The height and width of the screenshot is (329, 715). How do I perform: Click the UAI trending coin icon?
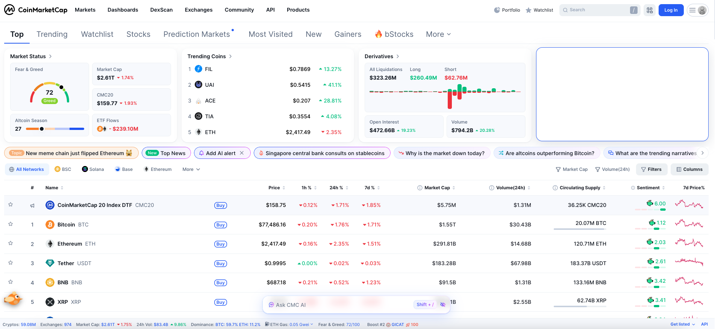click(198, 85)
